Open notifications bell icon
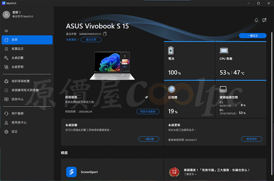274x181 pixels. click(256, 20)
